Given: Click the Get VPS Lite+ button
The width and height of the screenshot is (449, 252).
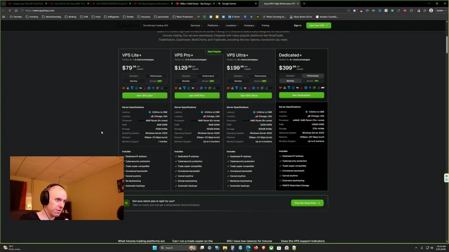Looking at the screenshot, I should (x=145, y=96).
